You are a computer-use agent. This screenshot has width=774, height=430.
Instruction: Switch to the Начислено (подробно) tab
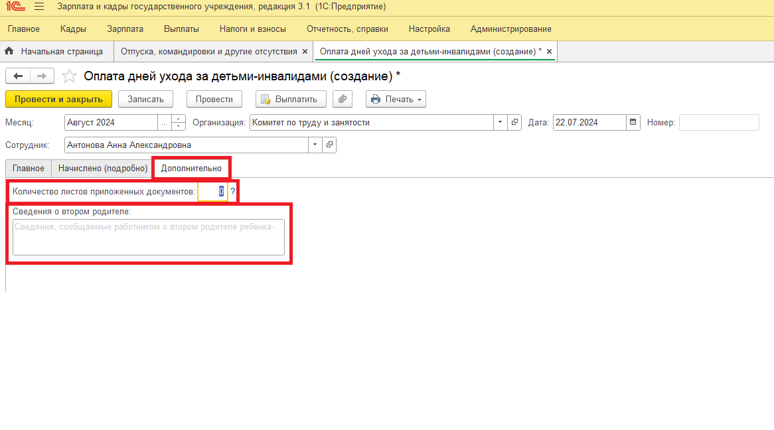103,169
